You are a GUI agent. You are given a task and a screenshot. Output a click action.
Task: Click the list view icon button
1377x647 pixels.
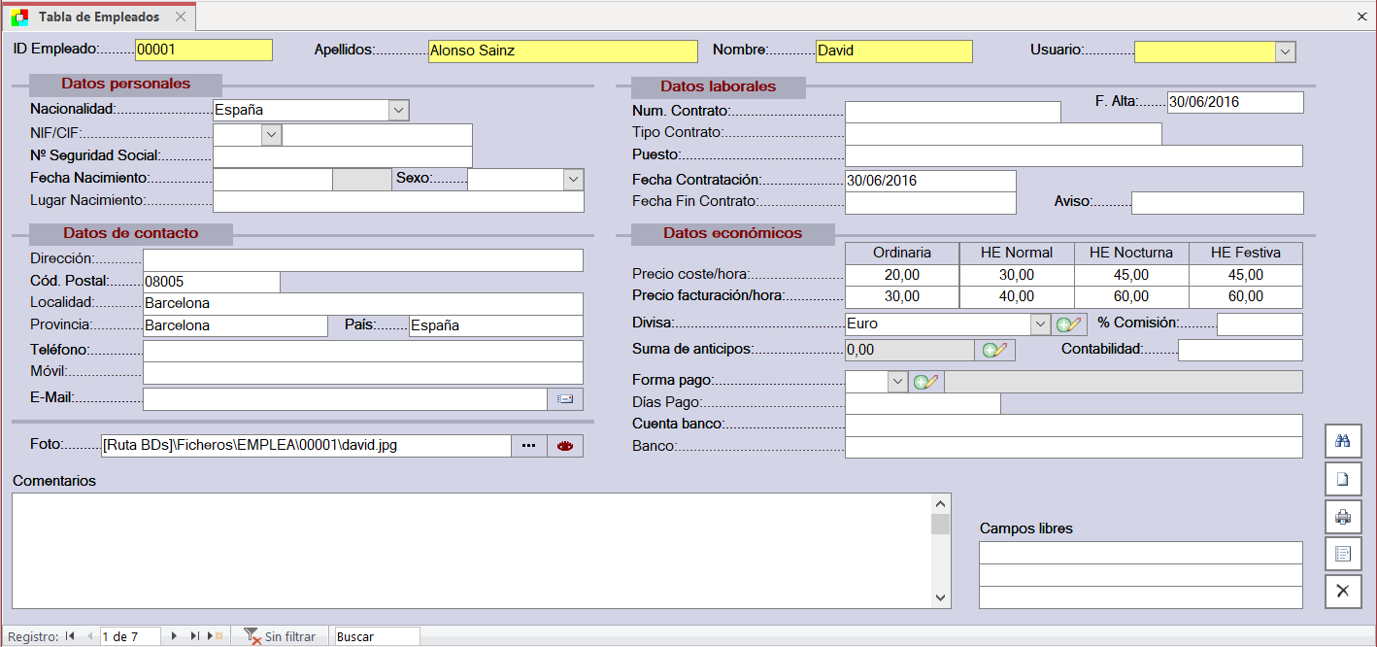coord(1343,554)
